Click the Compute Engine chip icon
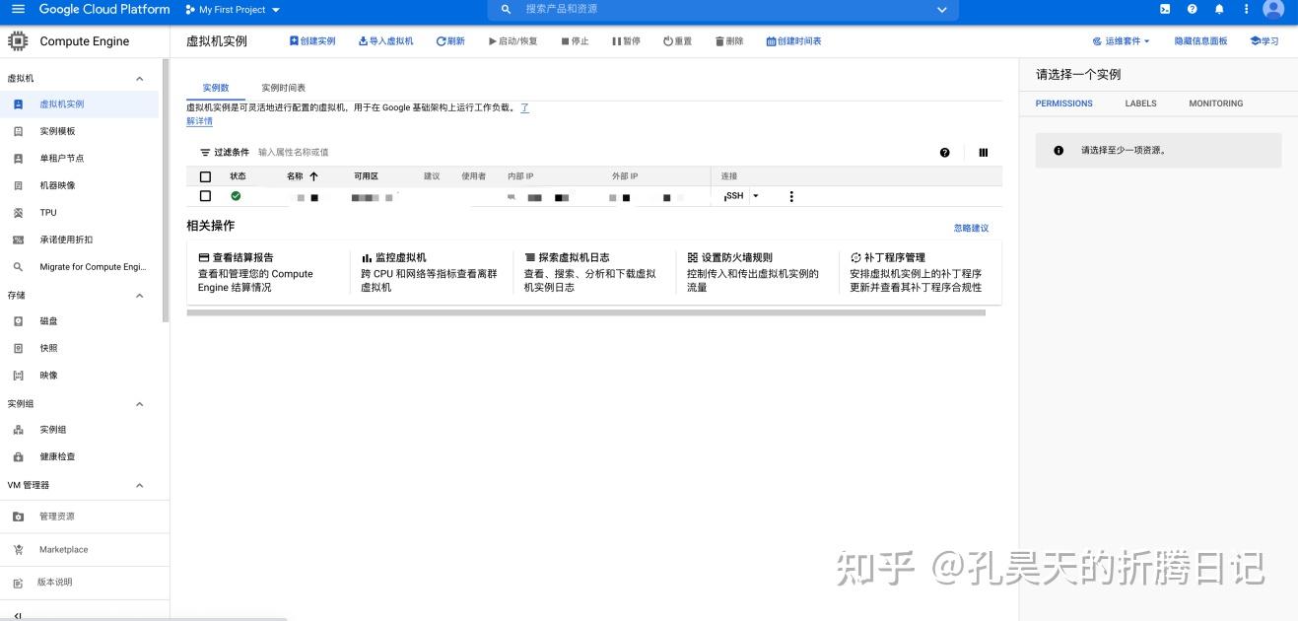The height and width of the screenshot is (621, 1298). click(x=18, y=41)
